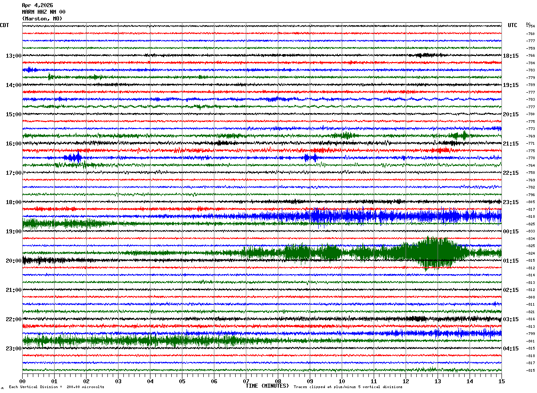
Task: Click the 03:15 UTC time label
Action: (x=511, y=319)
